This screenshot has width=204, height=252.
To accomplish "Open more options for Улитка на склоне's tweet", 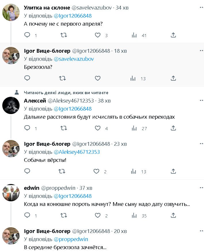I will point(201,7).
